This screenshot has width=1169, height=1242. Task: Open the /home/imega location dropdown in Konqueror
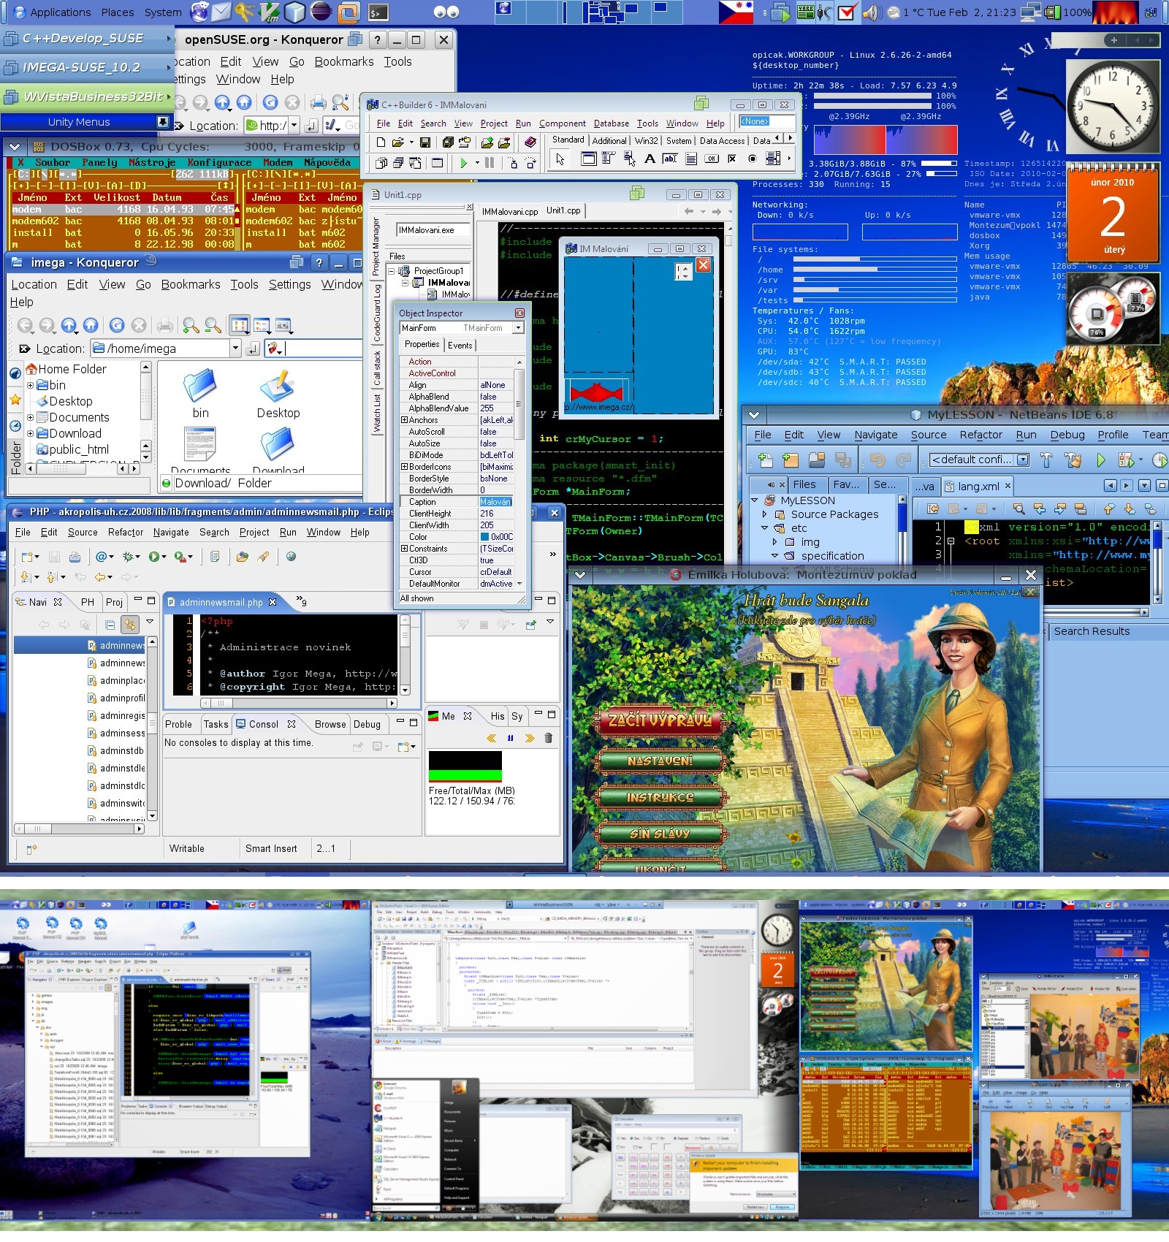[235, 348]
